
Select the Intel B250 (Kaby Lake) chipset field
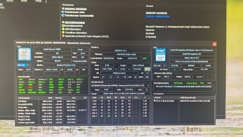[x=127, y=54]
